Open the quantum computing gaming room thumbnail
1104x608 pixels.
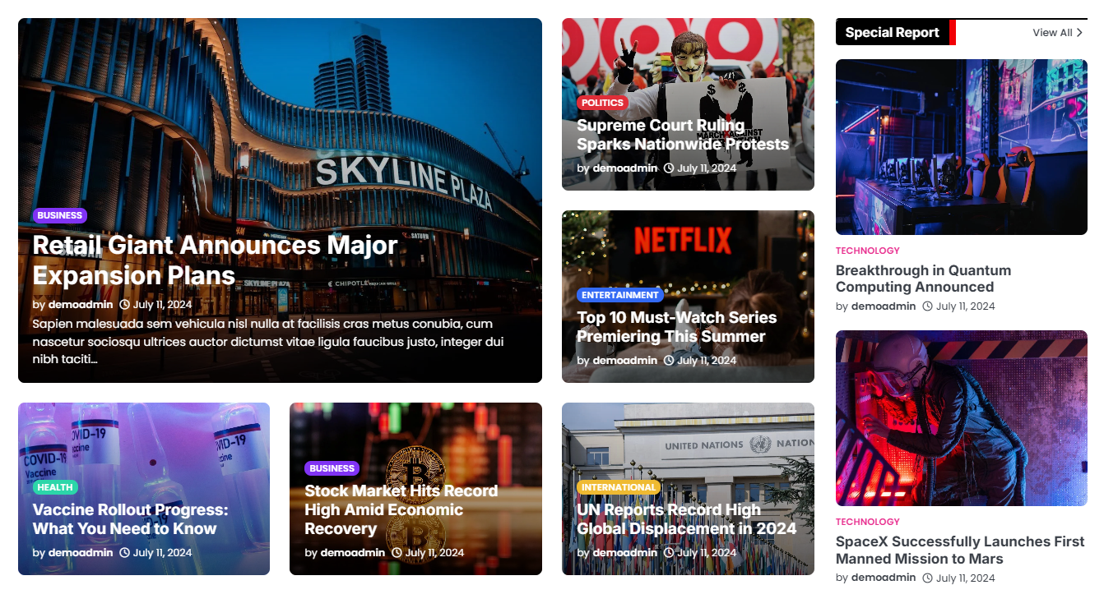pyautogui.click(x=961, y=146)
